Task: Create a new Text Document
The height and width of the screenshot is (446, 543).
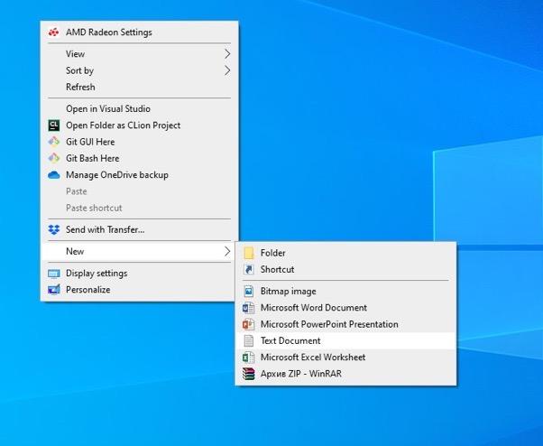Action: [x=345, y=340]
